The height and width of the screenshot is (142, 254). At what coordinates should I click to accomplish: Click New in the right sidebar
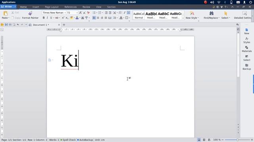[247, 32]
